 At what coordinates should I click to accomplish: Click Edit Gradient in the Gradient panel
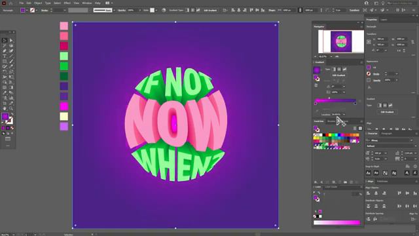pyautogui.click(x=338, y=75)
